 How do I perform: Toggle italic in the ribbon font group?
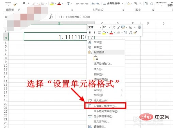[29, 3]
